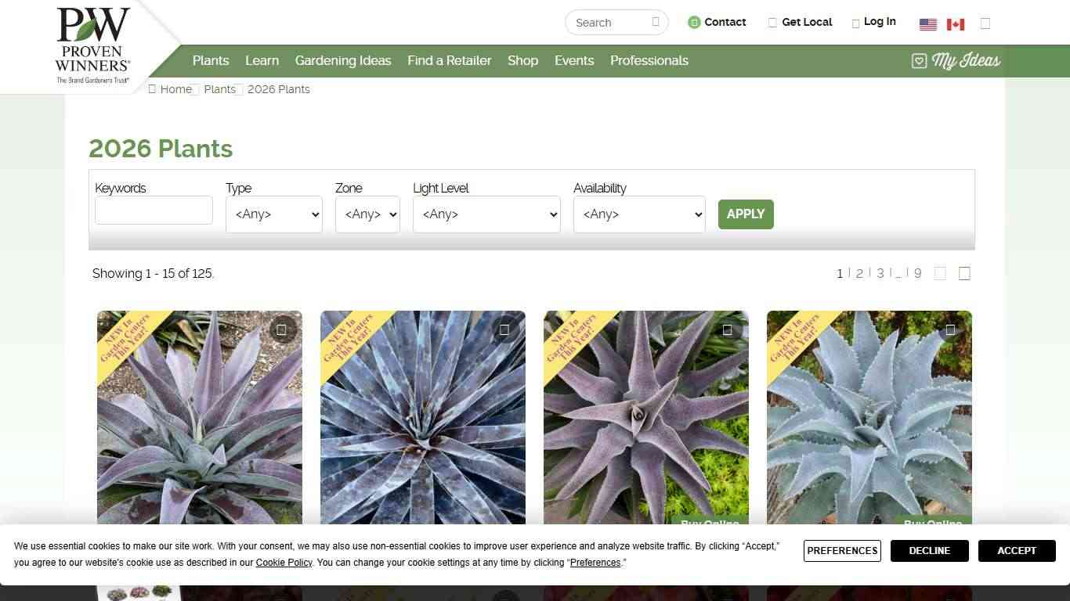Click the Keywords input field
Screen dimensions: 1070x601
point(154,210)
